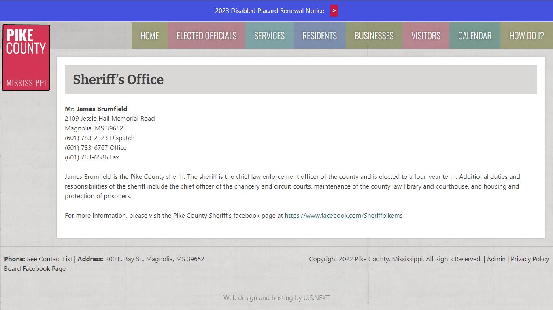Open the Calendar page

pyautogui.click(x=474, y=36)
